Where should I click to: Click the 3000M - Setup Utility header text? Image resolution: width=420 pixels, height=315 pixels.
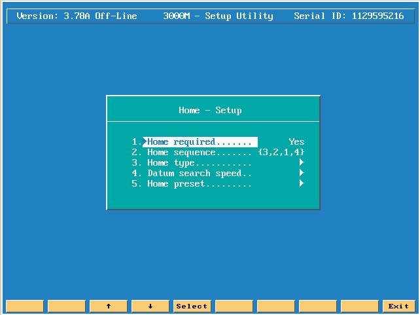[218, 16]
